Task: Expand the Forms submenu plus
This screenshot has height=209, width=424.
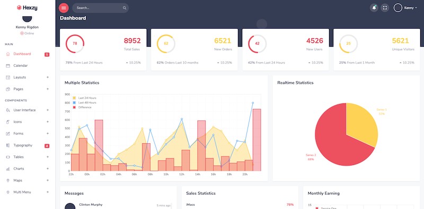Action: click(x=48, y=134)
